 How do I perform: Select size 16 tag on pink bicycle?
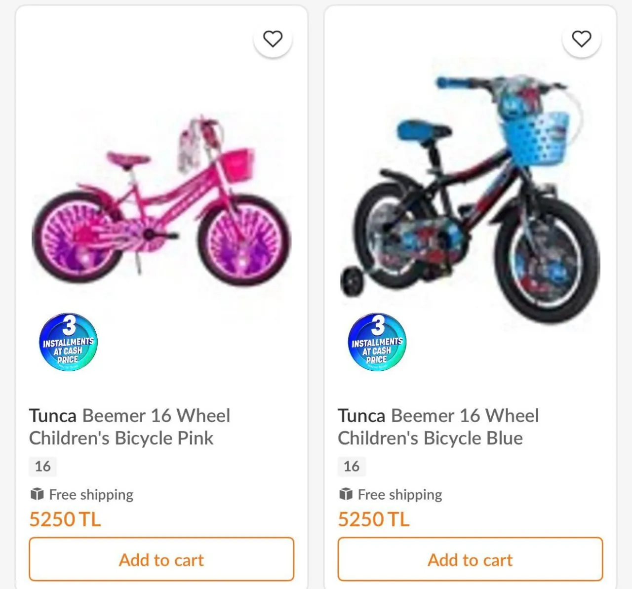(42, 466)
